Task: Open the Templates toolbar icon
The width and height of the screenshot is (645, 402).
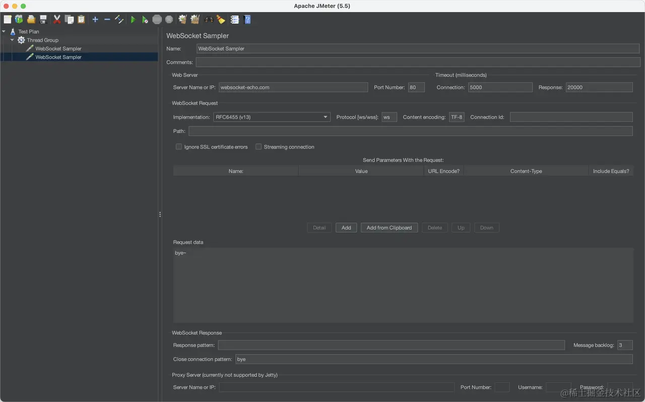Action: click(x=19, y=20)
